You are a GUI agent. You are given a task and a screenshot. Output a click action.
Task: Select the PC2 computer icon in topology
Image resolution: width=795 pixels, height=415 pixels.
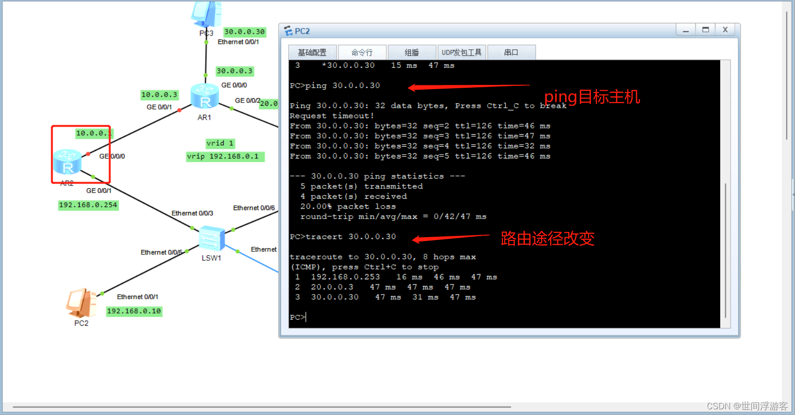click(81, 303)
